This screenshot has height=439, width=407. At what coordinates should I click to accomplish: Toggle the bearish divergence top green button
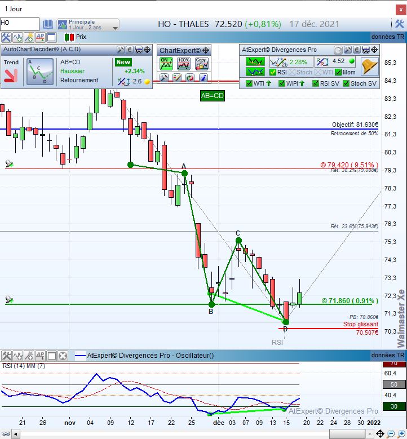point(255,61)
